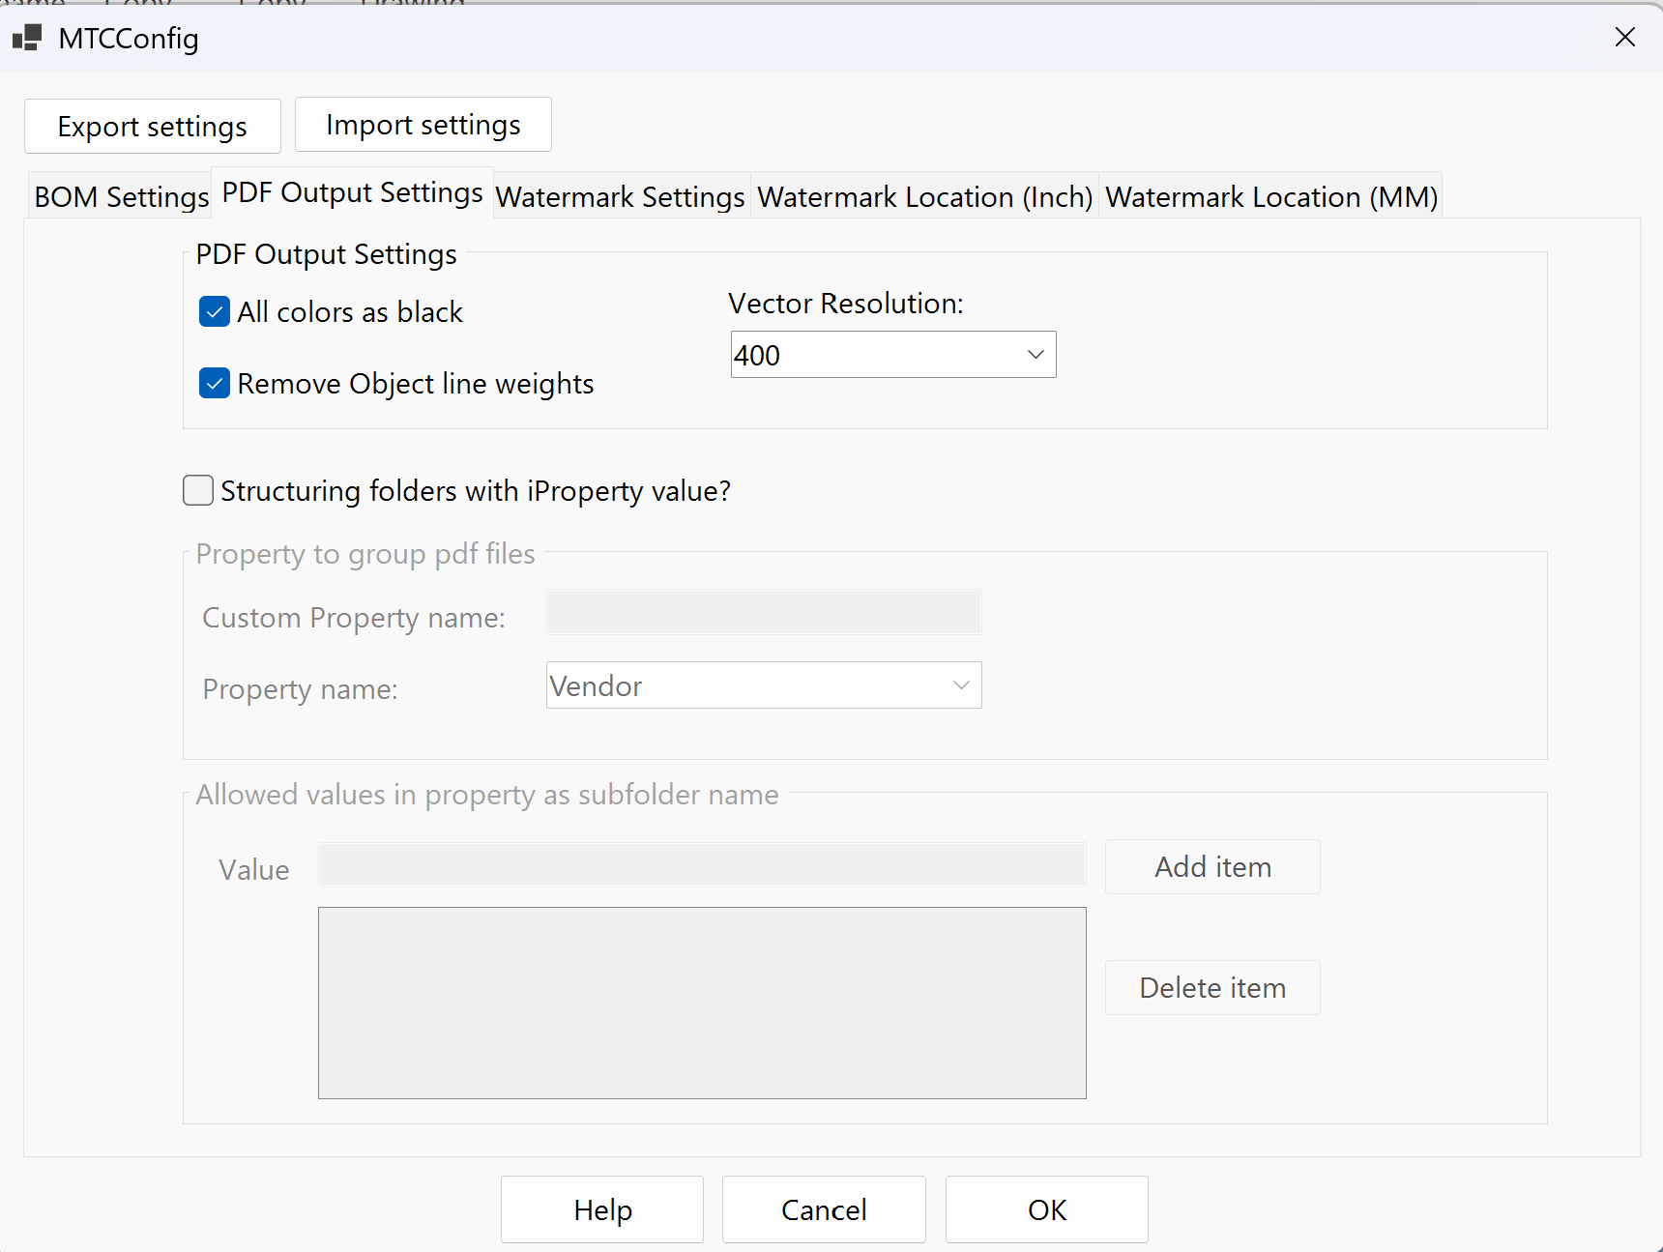Enable Structuring folders with iProperty value
Screen dimensions: 1663x1252
tap(198, 490)
